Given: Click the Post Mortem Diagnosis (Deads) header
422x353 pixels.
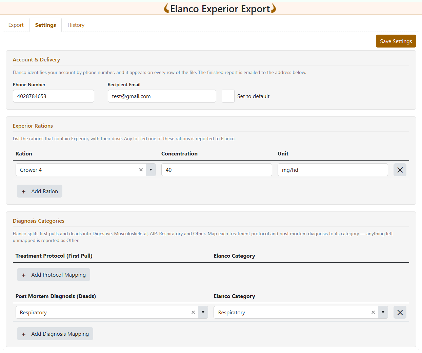Looking at the screenshot, I should point(56,296).
